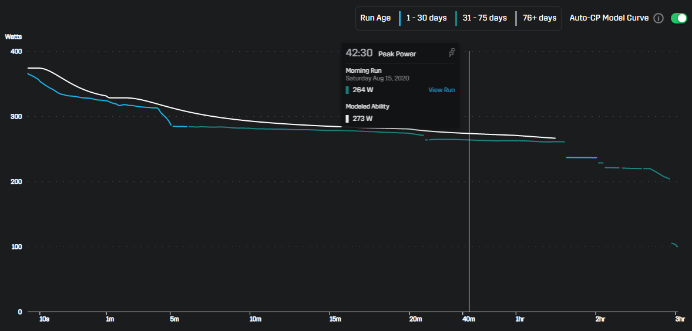This screenshot has height=331, width=692.
Task: Click the 10s mark on time axis
Action: (44, 319)
